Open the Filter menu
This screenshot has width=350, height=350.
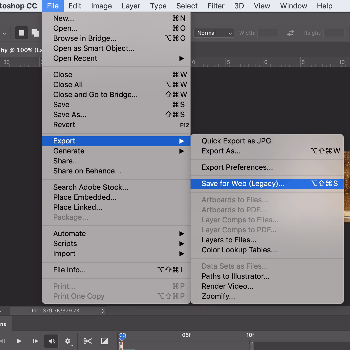point(216,6)
